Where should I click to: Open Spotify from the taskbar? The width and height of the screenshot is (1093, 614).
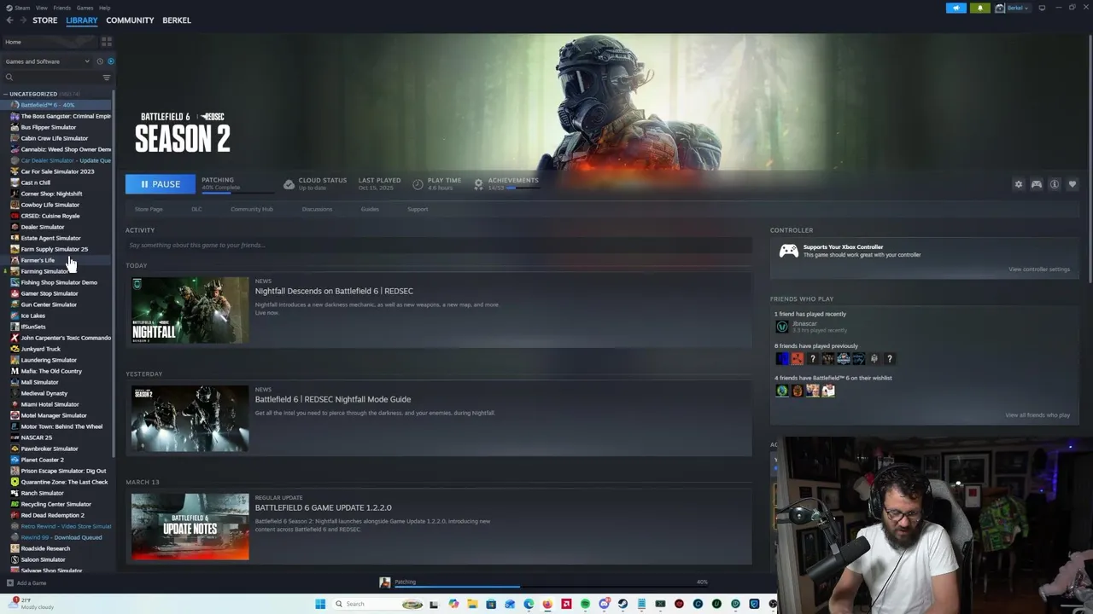[x=585, y=604]
